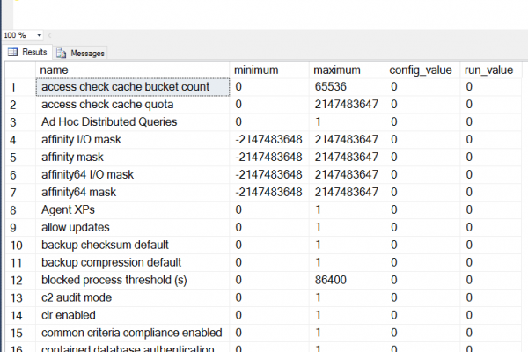Select 'c2 audit mode' name cell
This screenshot has height=352, width=528.
[x=133, y=297]
